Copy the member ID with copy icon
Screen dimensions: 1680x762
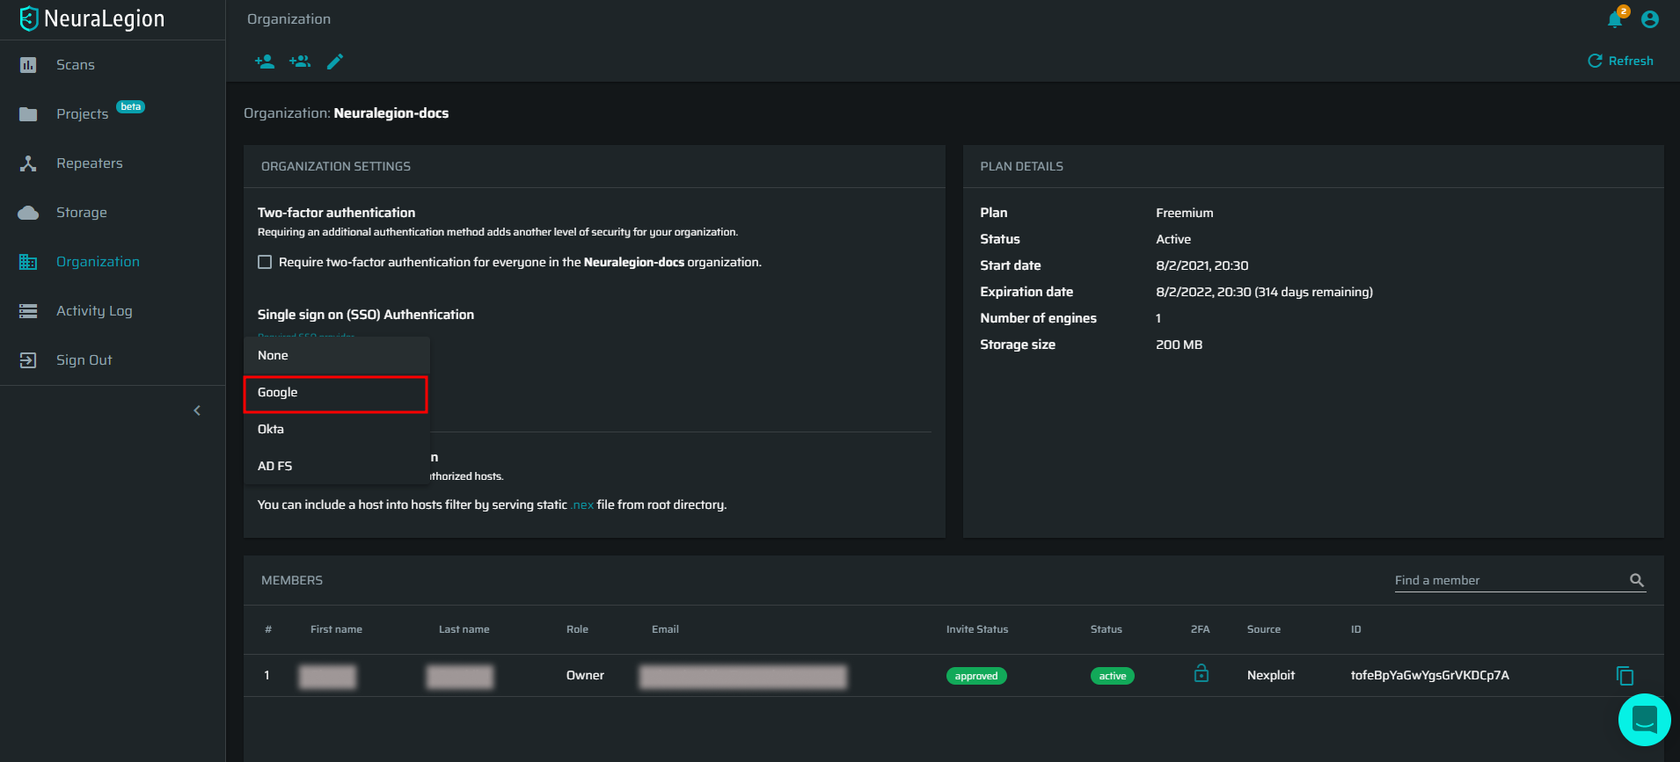1625,675
